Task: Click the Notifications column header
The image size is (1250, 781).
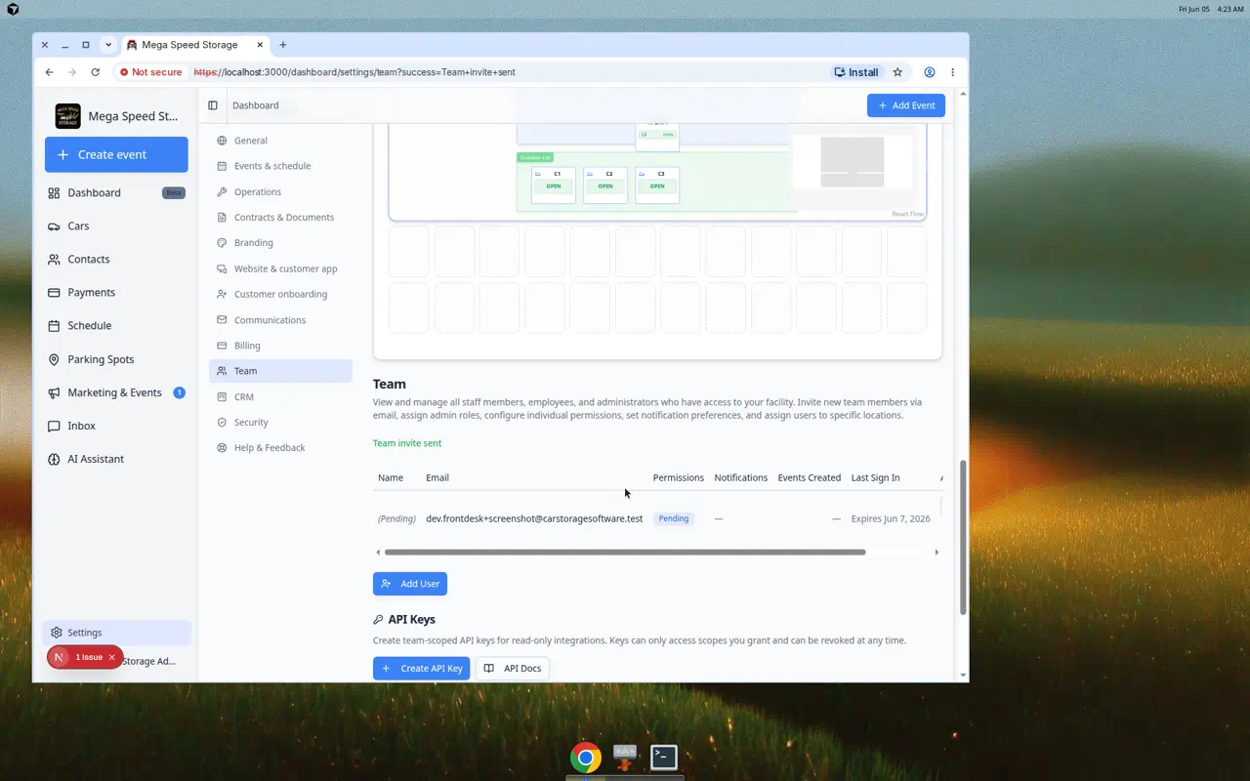Action: pyautogui.click(x=741, y=478)
